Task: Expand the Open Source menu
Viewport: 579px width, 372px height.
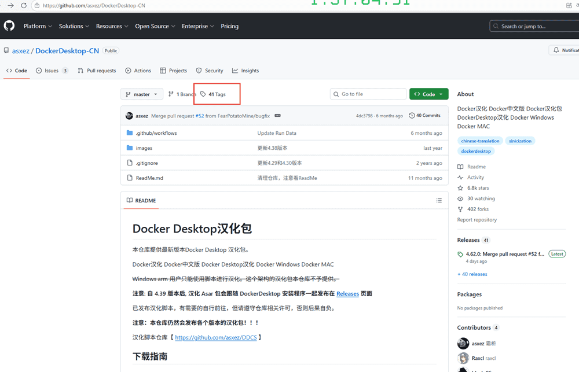Action: [x=153, y=26]
